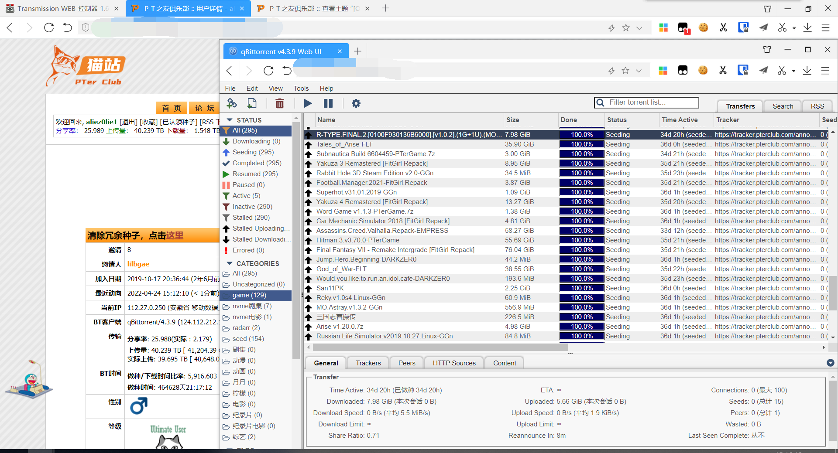
Task: Open new tab in the qBittorrent window
Action: tap(357, 51)
